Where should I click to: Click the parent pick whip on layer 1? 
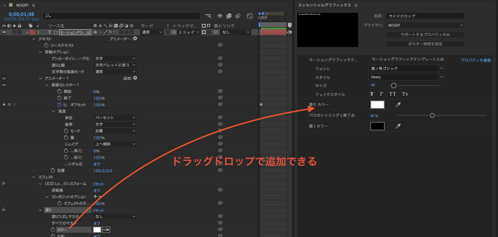point(216,32)
